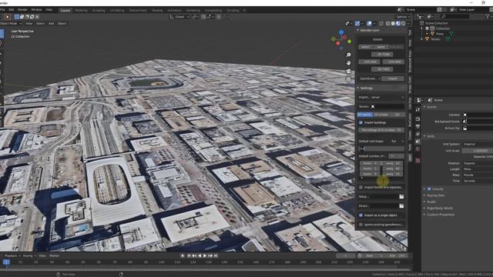Click the play animation button
The height and width of the screenshot is (277, 493).
tap(205, 256)
